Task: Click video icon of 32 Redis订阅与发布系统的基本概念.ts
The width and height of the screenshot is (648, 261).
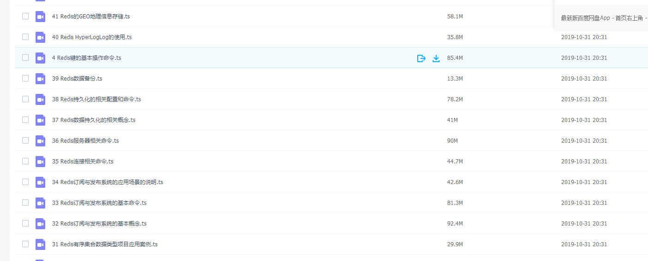Action: pos(41,224)
